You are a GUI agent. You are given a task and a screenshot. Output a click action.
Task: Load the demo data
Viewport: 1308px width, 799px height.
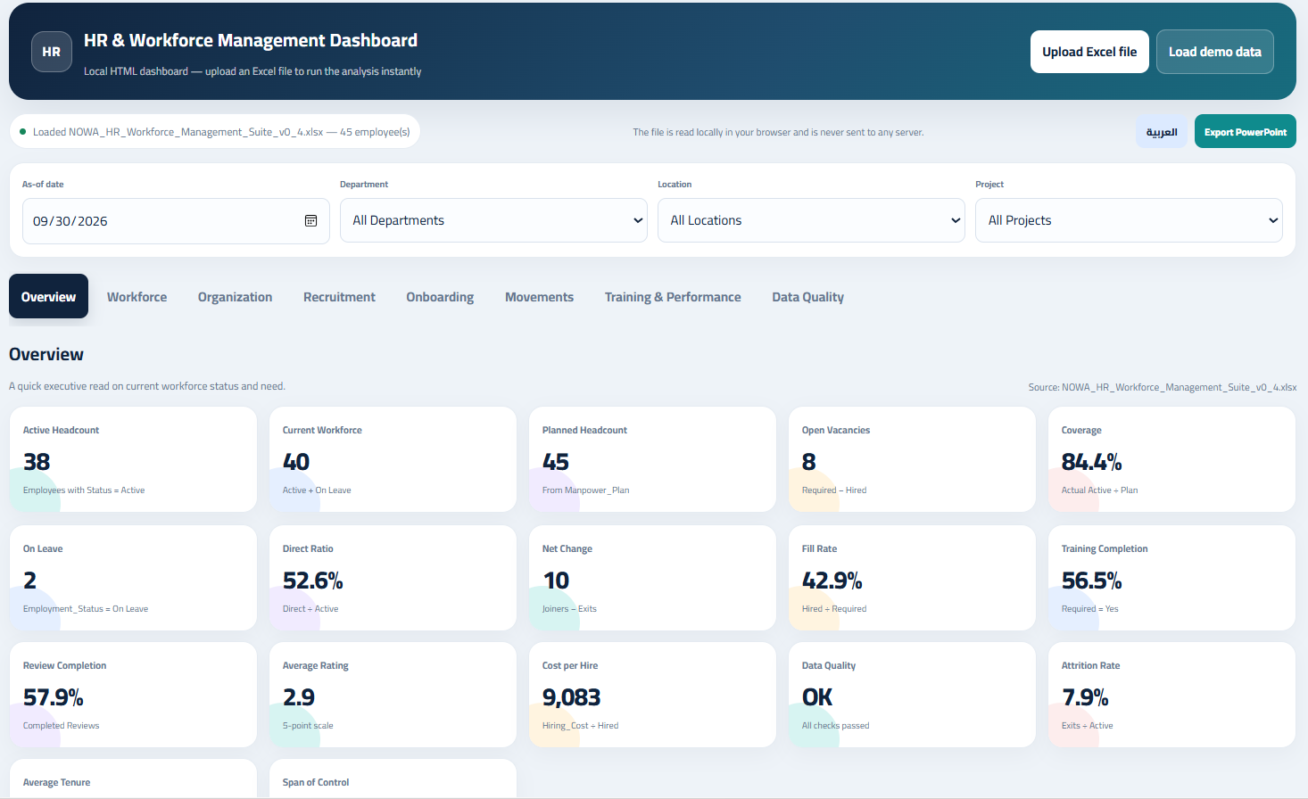pos(1214,52)
